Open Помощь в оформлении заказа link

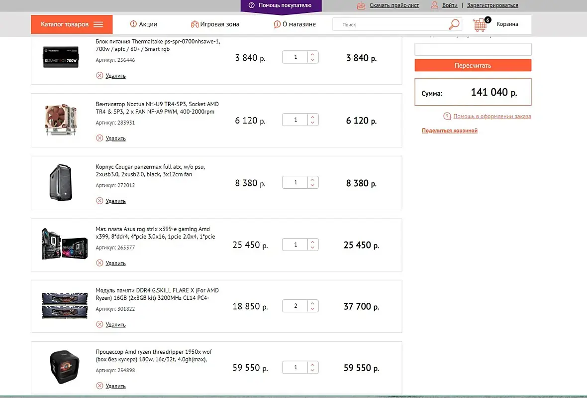point(492,116)
